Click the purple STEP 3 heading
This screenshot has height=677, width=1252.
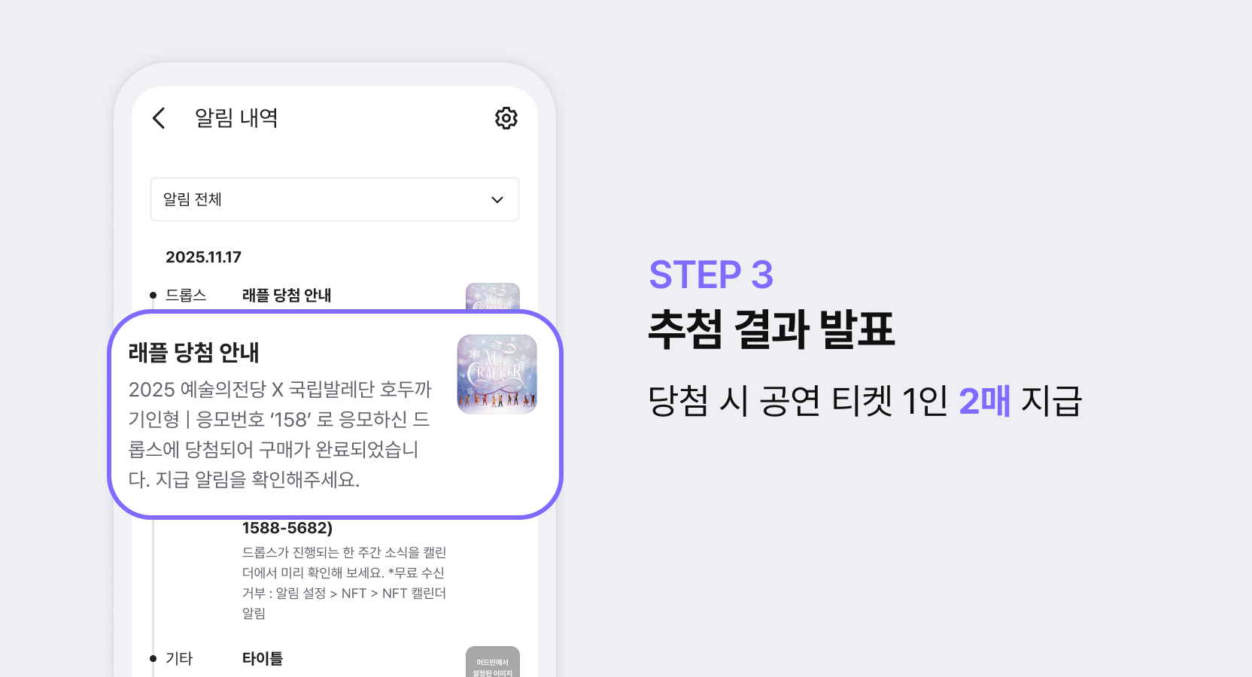[x=711, y=275]
